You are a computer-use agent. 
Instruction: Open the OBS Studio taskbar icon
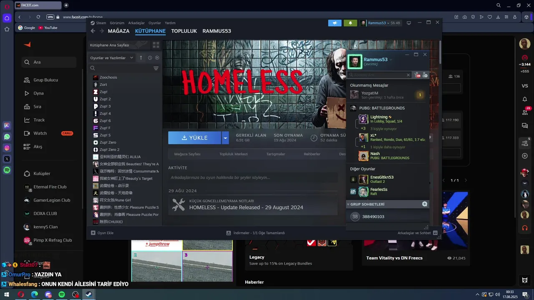coord(76,295)
